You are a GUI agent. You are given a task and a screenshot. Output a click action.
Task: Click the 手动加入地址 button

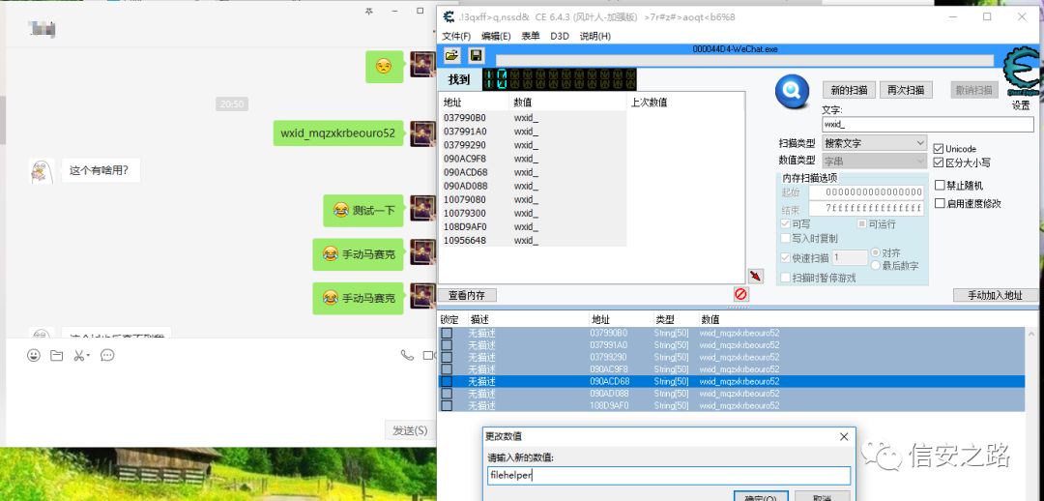click(995, 295)
